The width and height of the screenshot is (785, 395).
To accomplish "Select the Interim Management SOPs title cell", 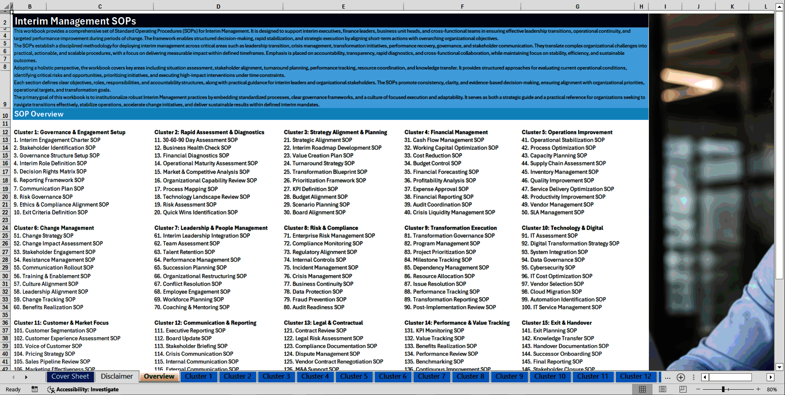I will [x=331, y=21].
